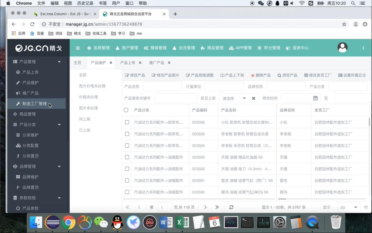Viewport: 372px width, 233px height.
Task: Collapse the 品牌管理 sidebar group
Action: tap(59, 167)
